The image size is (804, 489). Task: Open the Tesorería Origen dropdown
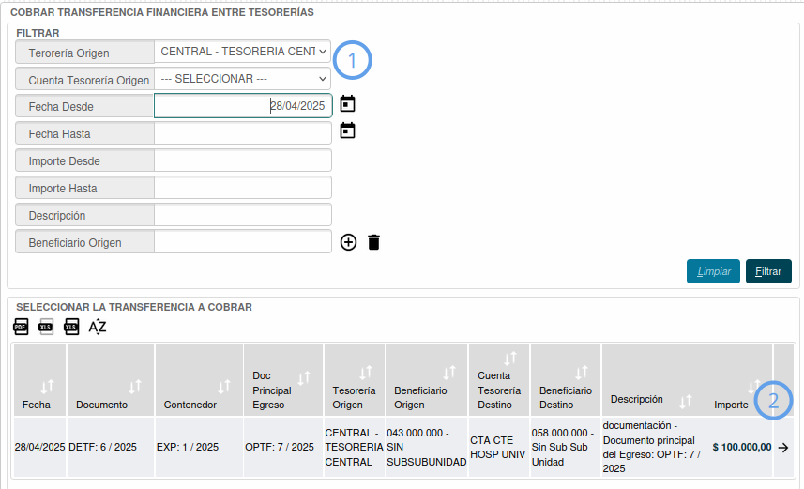[243, 51]
